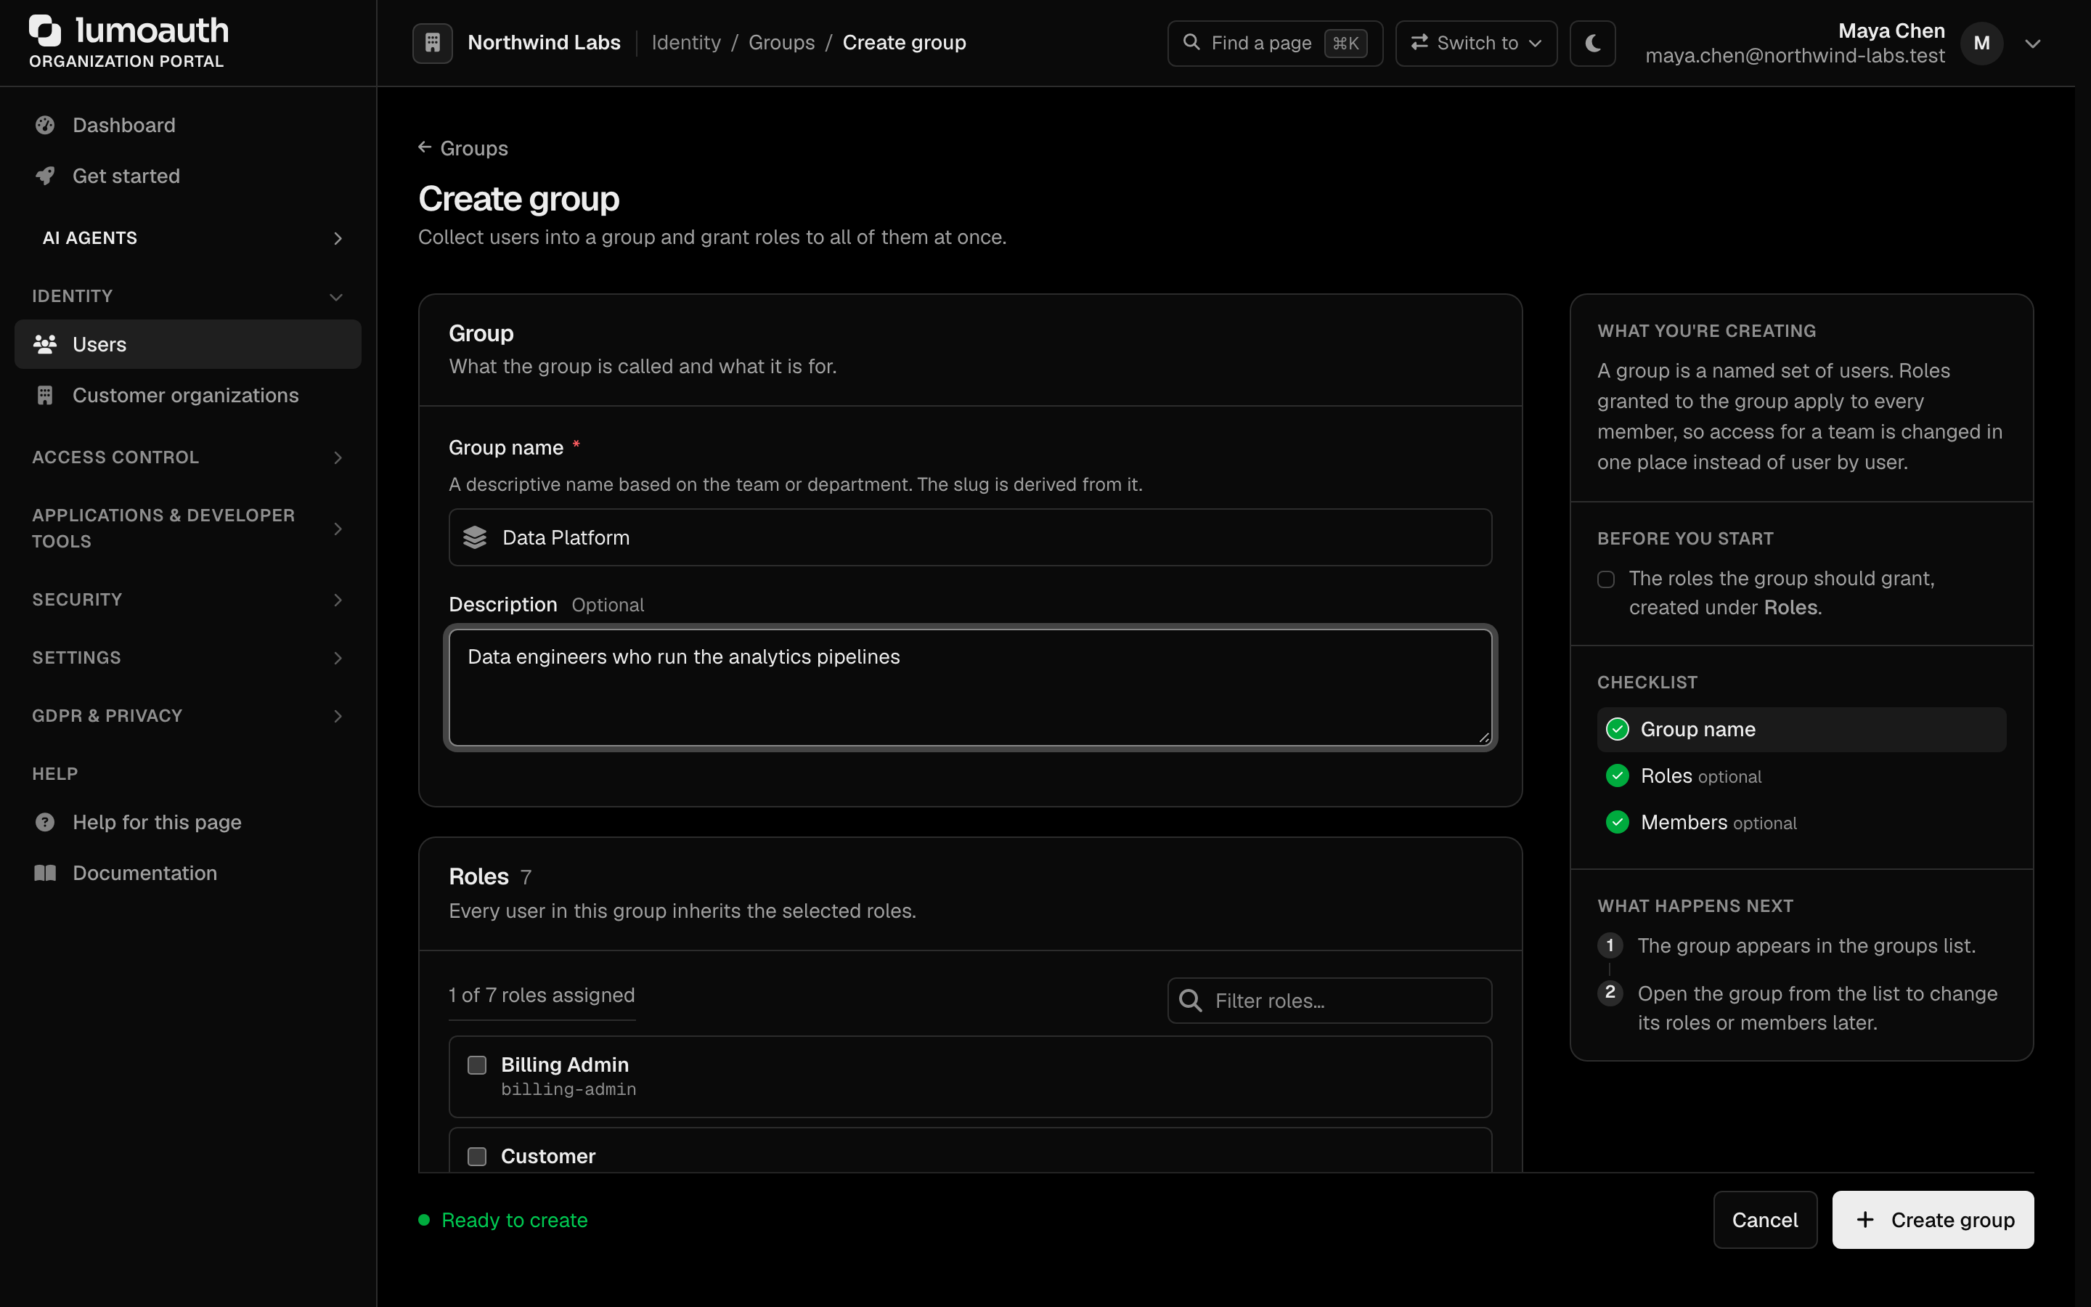
Task: Click the Documentation book icon
Action: (x=45, y=873)
